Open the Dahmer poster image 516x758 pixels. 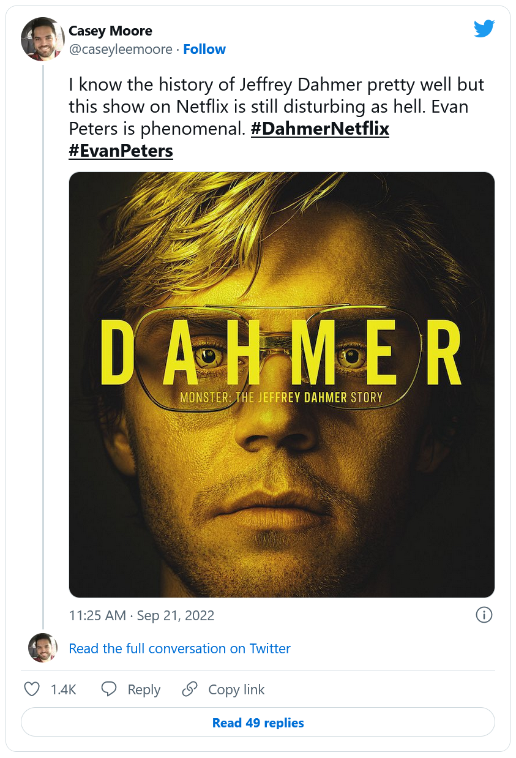282,385
